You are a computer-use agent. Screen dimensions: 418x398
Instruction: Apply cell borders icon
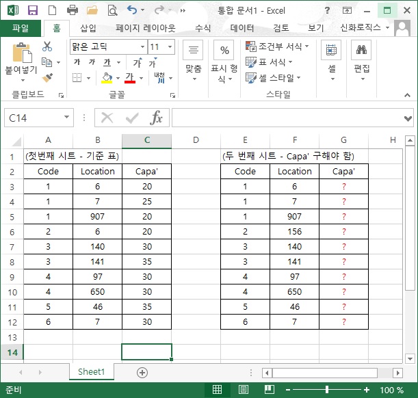point(77,78)
